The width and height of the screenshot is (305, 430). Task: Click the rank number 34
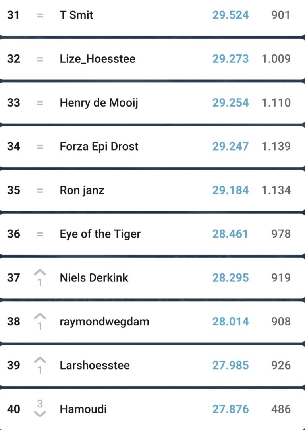[x=14, y=146]
